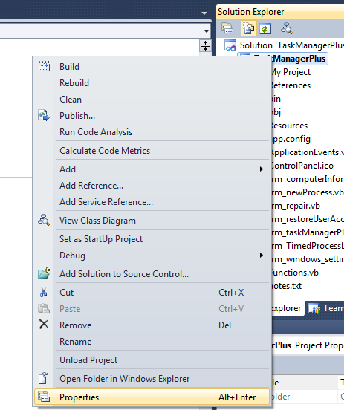Click the Build icon in context menu
The width and height of the screenshot is (344, 410).
44,66
